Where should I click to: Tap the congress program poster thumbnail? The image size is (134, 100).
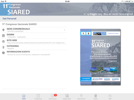click(x=100, y=57)
